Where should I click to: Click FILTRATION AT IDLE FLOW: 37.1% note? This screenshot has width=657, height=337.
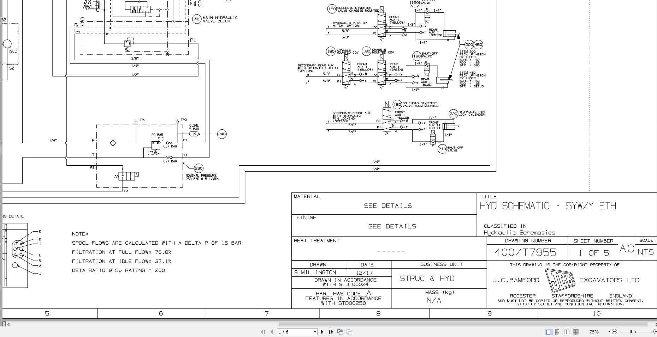pyautogui.click(x=122, y=261)
